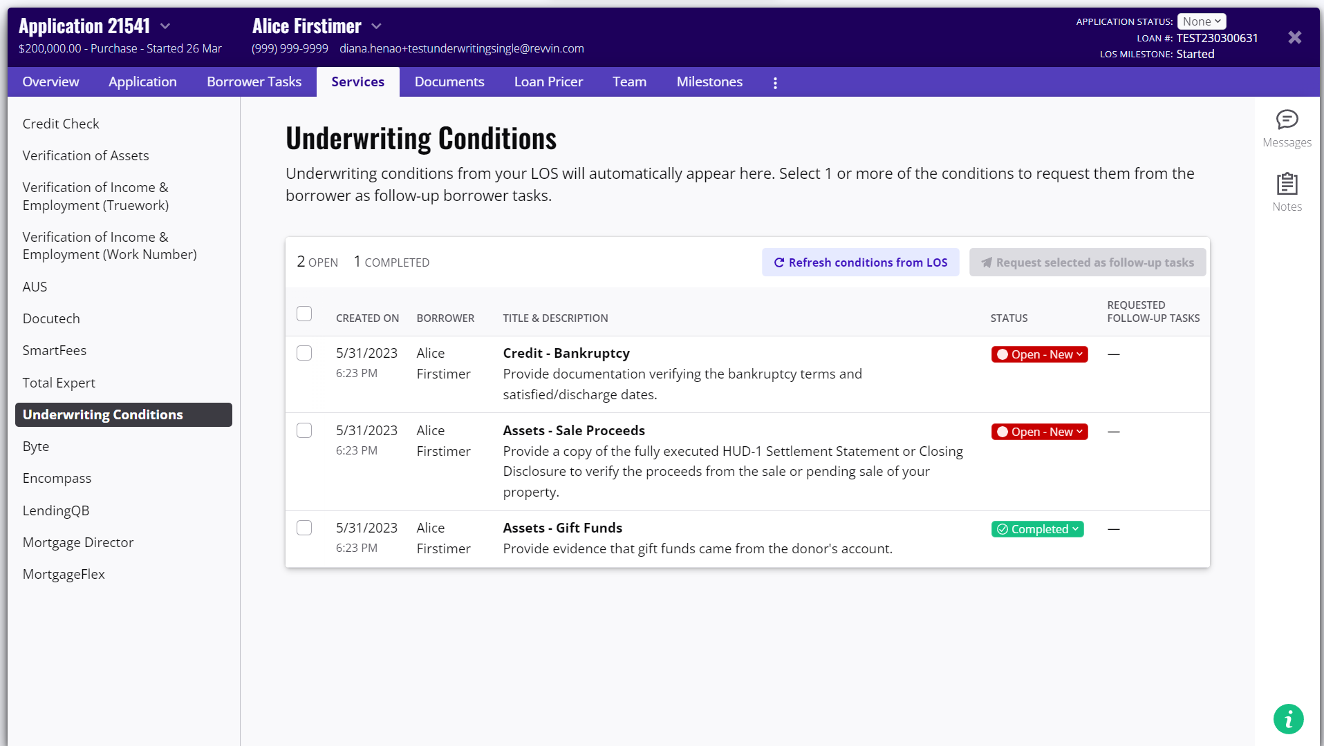Select the Assets - Sale Proceeds checkbox
1324x746 pixels.
coord(304,431)
